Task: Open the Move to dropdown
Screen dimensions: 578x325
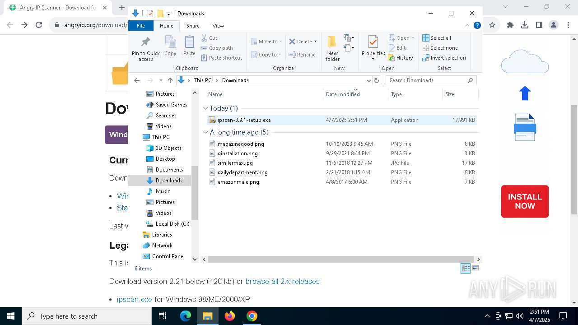Action: pos(266,42)
